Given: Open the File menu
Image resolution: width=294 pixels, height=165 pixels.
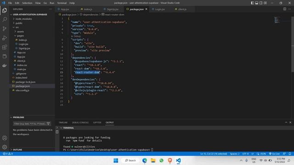Looking at the screenshot, I should click(10, 3).
